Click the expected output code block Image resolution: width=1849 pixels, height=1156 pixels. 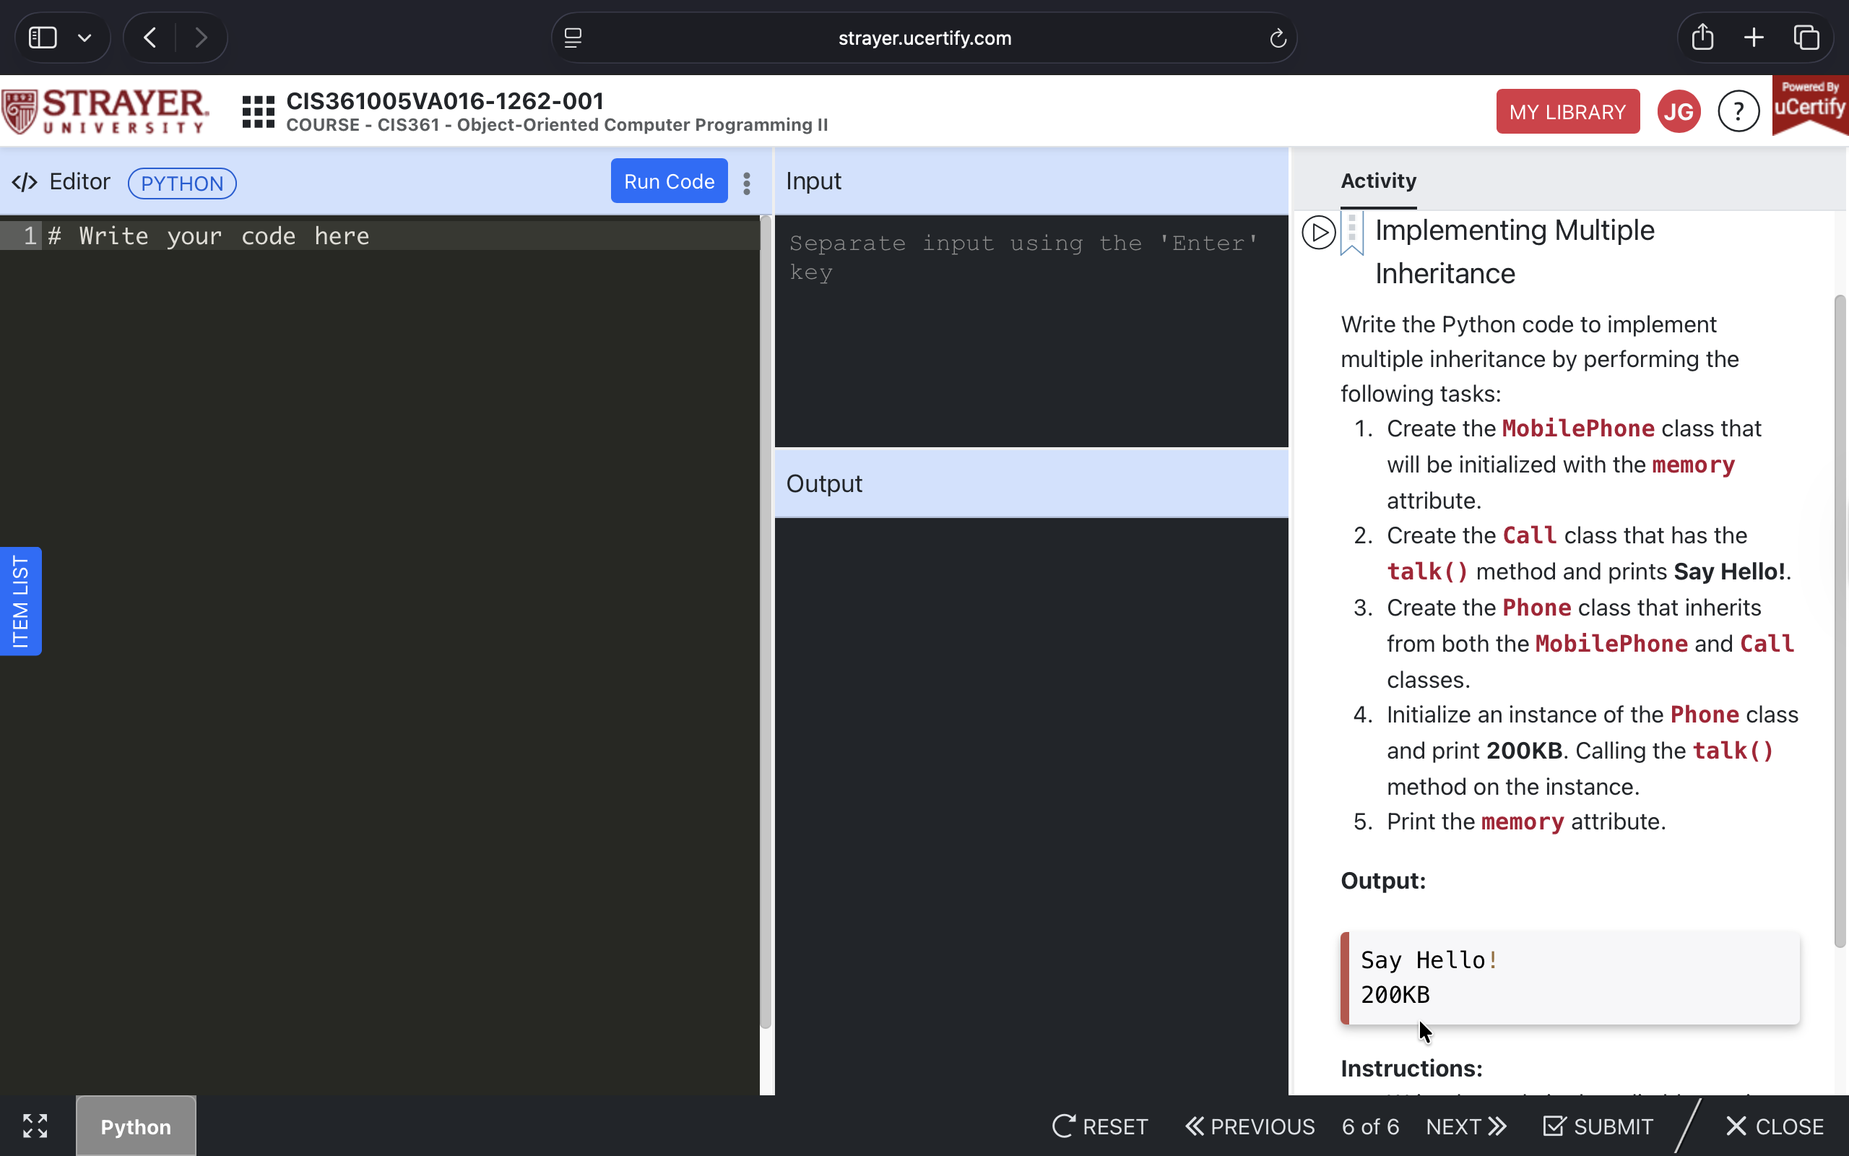1569,978
